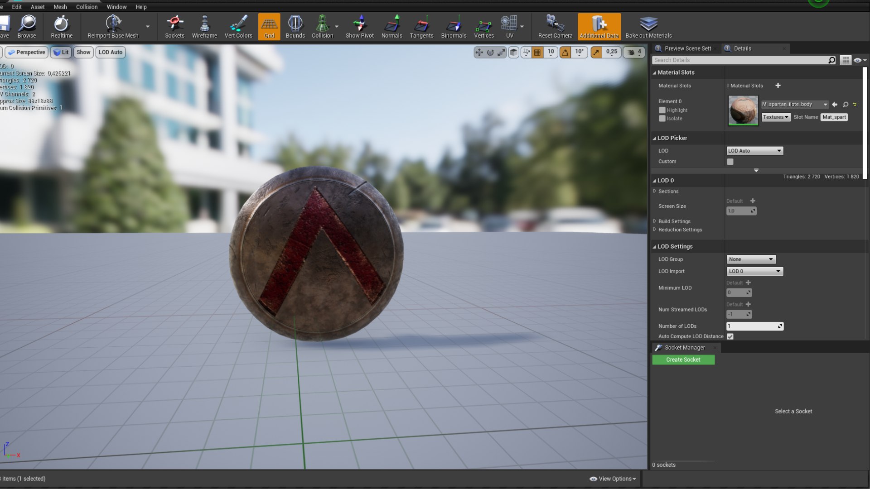Image resolution: width=870 pixels, height=489 pixels.
Task: Open the Collision menu
Action: (87, 7)
